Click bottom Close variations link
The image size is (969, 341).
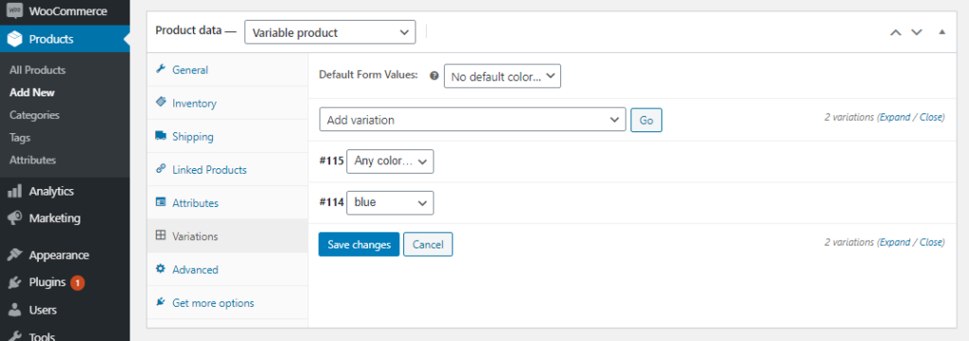tap(931, 243)
